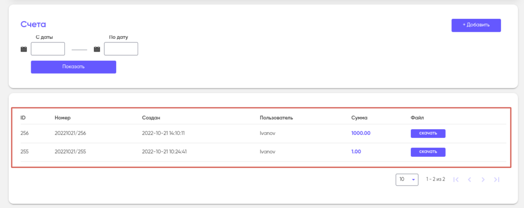The height and width of the screenshot is (208, 524).
Task: Go to the next page arrow
Action: 483,179
